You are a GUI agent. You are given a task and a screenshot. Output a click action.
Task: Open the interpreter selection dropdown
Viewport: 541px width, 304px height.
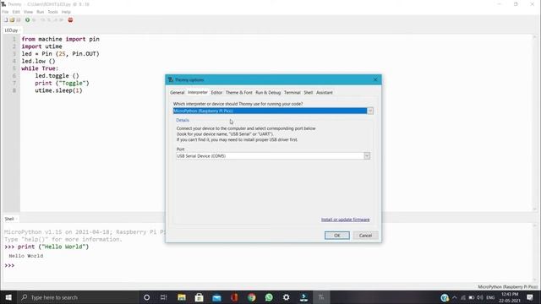370,111
